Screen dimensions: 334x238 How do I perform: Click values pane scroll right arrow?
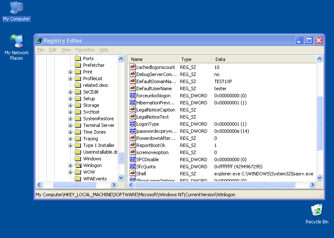tap(312, 185)
